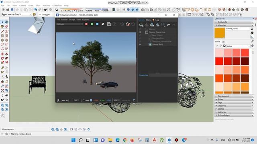Open the RGB color channel dropdown
This screenshot has width=257, height=144.
click(x=69, y=24)
